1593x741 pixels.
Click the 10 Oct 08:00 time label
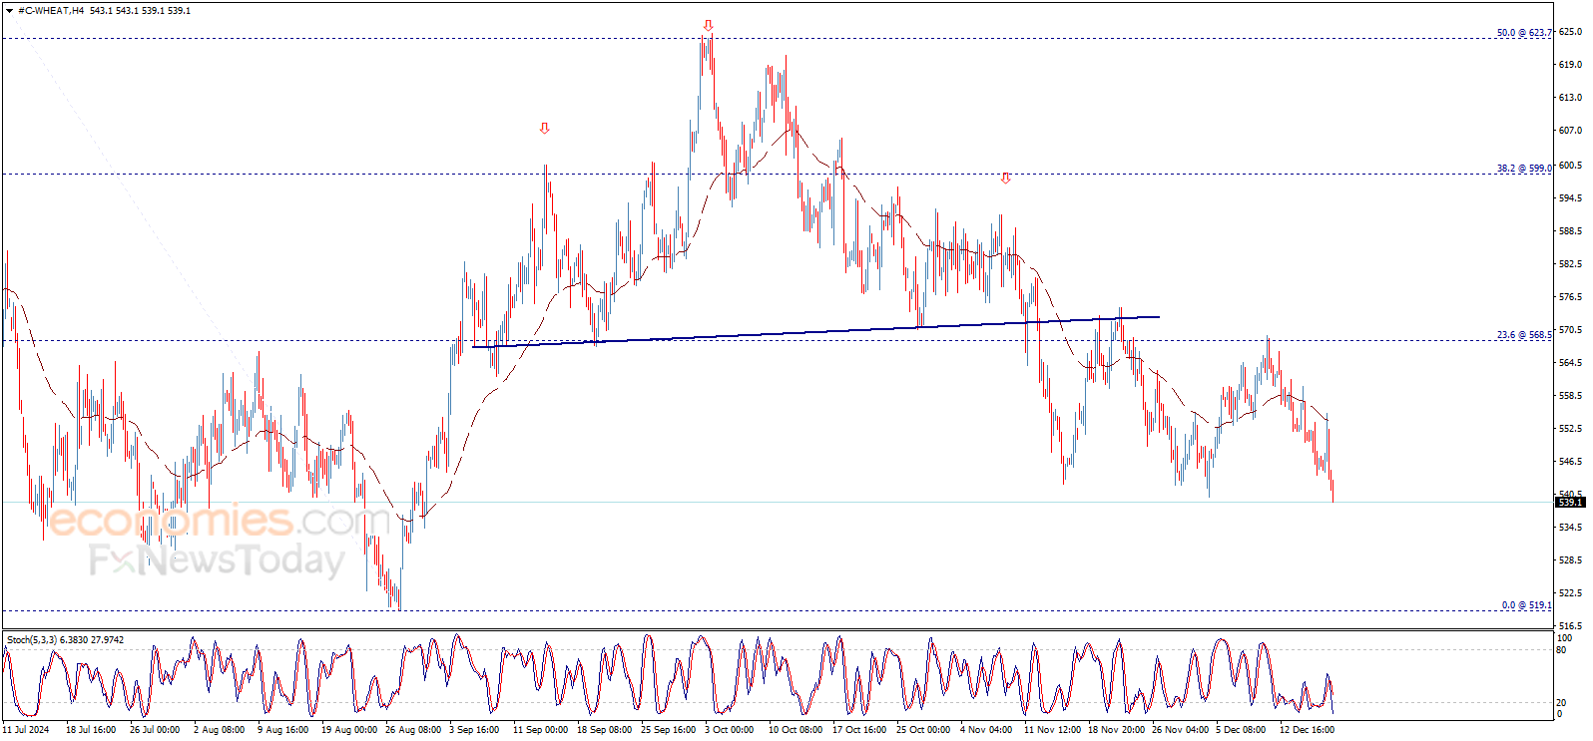(796, 730)
